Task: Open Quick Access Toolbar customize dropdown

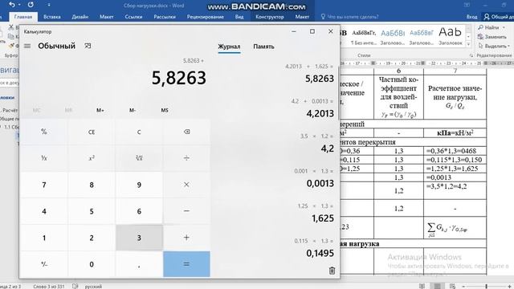Action: pos(49,5)
